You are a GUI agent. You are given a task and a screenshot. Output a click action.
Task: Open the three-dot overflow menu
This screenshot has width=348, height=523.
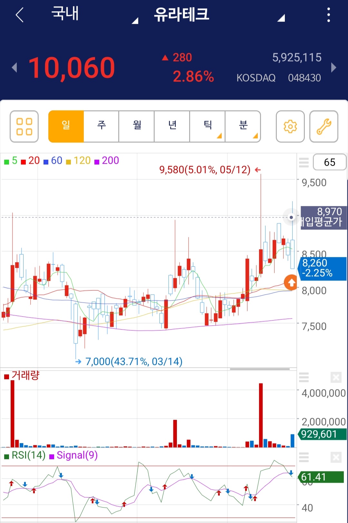[x=328, y=15]
